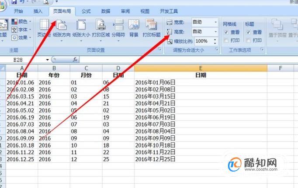This screenshot has height=188, width=298.
Task: Toggle Gridlines Print (打印) checkbox
Action: pyautogui.click(x=226, y=40)
